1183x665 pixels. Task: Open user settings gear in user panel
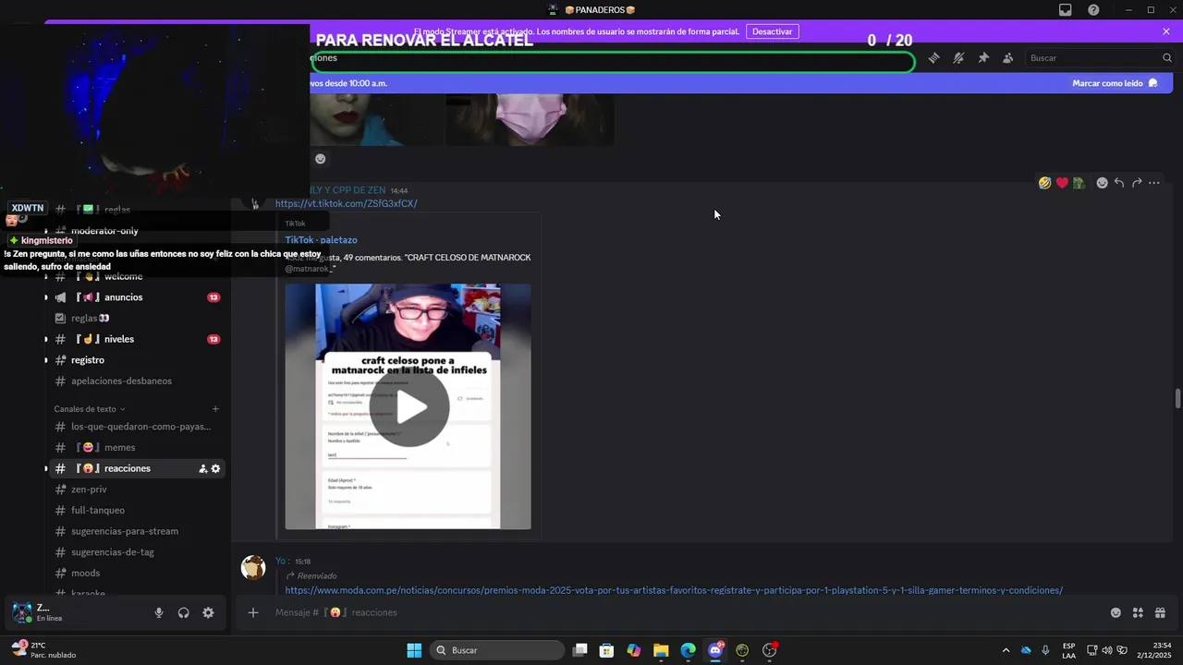208,612
